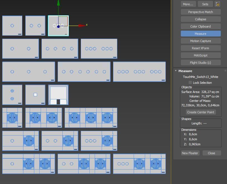
Task: Close the Measure utility panel
Action: pyautogui.click(x=211, y=153)
